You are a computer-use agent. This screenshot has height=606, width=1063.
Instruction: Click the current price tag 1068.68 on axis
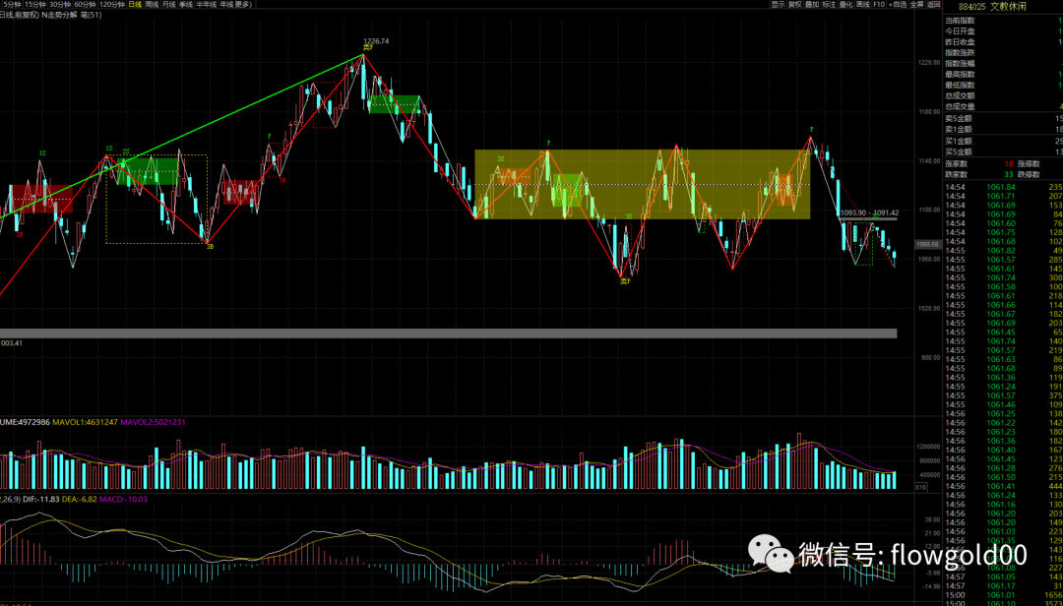pos(927,244)
